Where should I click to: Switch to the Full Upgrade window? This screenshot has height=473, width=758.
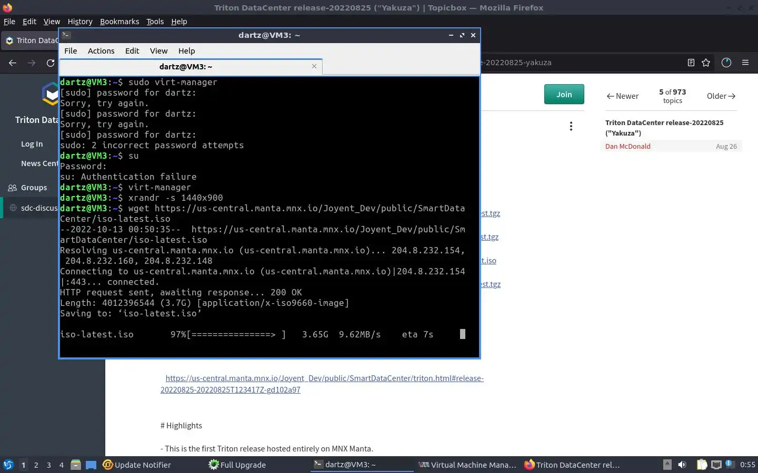[237, 465]
